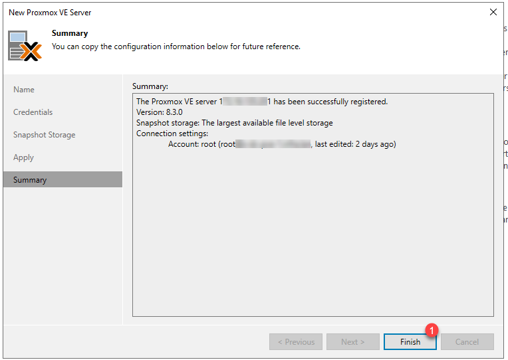
Task: Click the disabled Next button
Action: (353, 341)
